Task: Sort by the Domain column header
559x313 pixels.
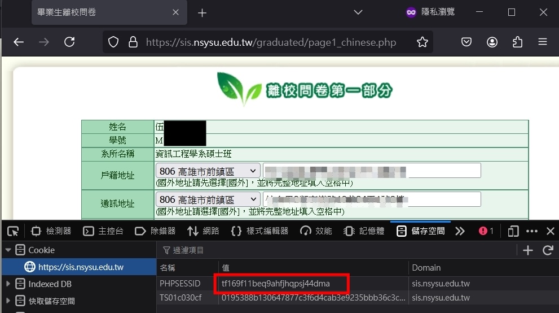Action: (484, 268)
